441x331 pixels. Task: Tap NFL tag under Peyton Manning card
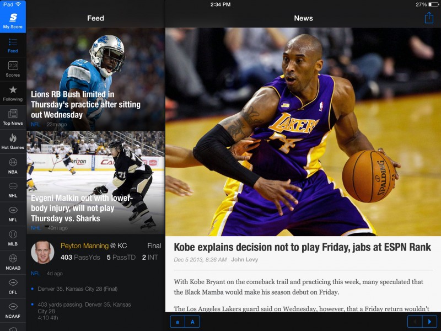point(35,273)
